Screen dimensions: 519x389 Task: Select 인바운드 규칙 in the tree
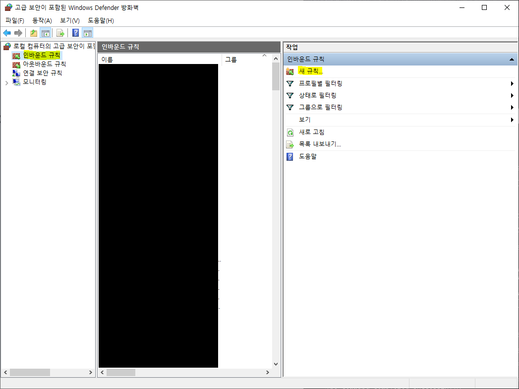[42, 55]
